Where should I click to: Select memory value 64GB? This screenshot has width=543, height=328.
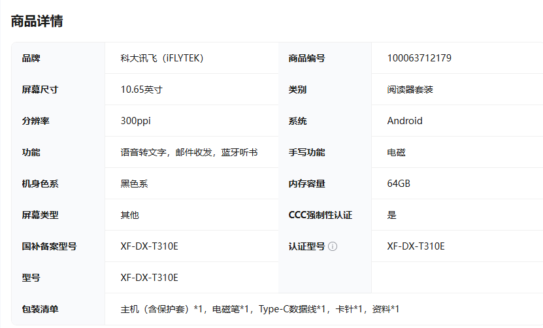[398, 184]
